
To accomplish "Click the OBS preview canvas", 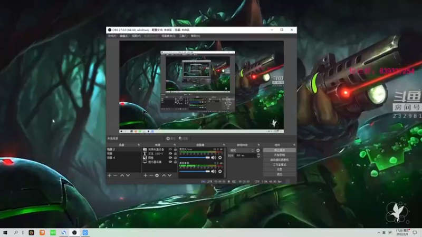I will [202, 86].
